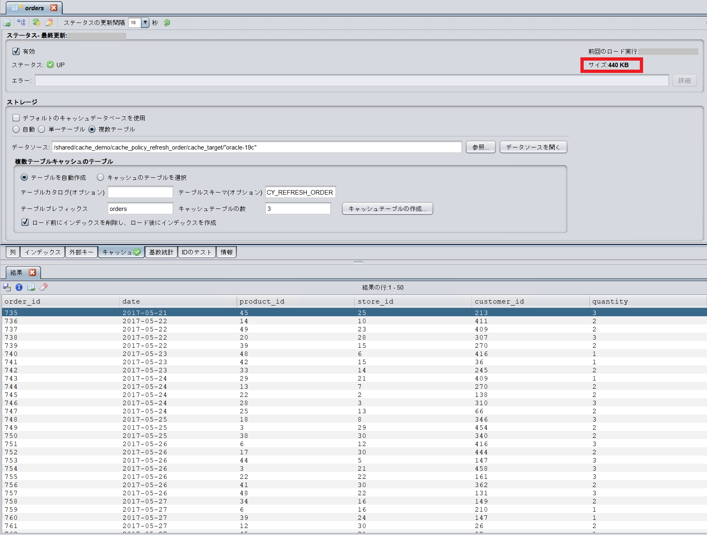The height and width of the screenshot is (535, 707).
Task: Switch to the 基数統計 tab
Action: 161,252
